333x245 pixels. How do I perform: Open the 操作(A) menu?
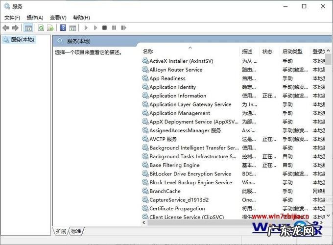(35, 18)
